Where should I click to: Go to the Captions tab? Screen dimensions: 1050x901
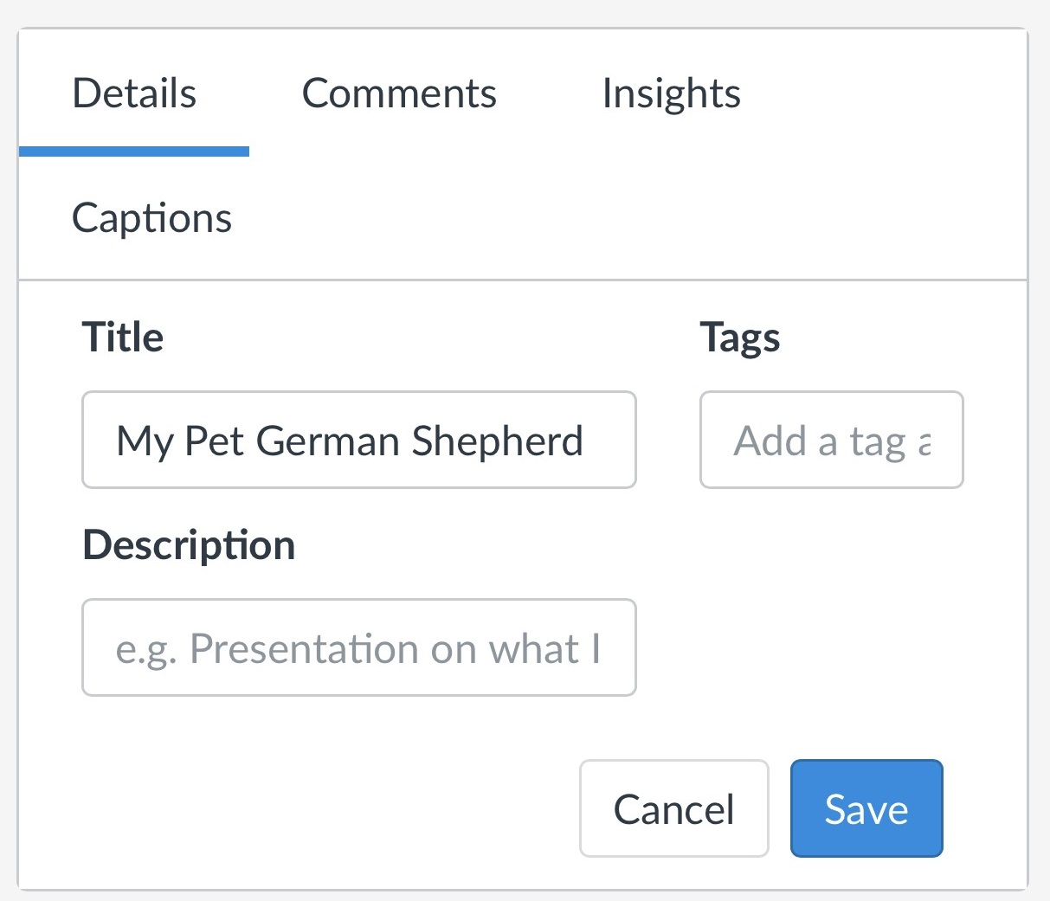[151, 218]
